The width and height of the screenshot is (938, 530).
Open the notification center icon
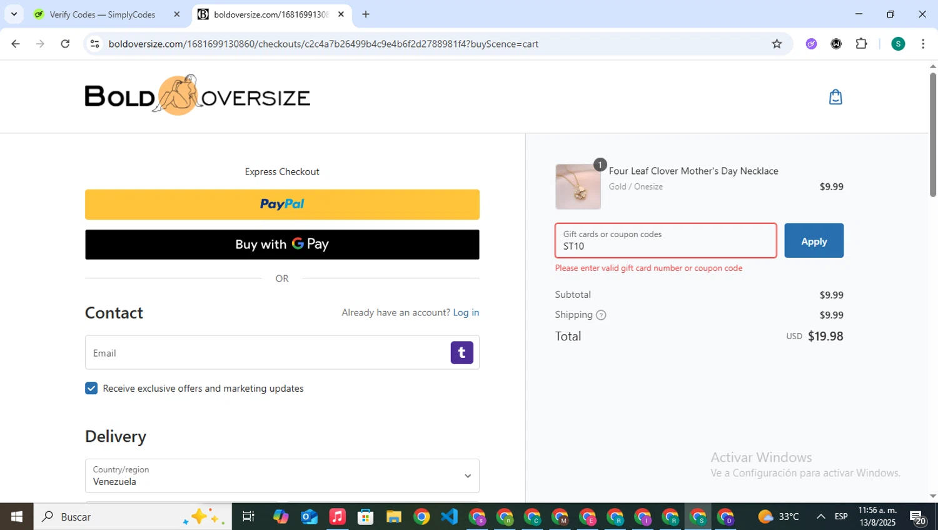coord(918,517)
